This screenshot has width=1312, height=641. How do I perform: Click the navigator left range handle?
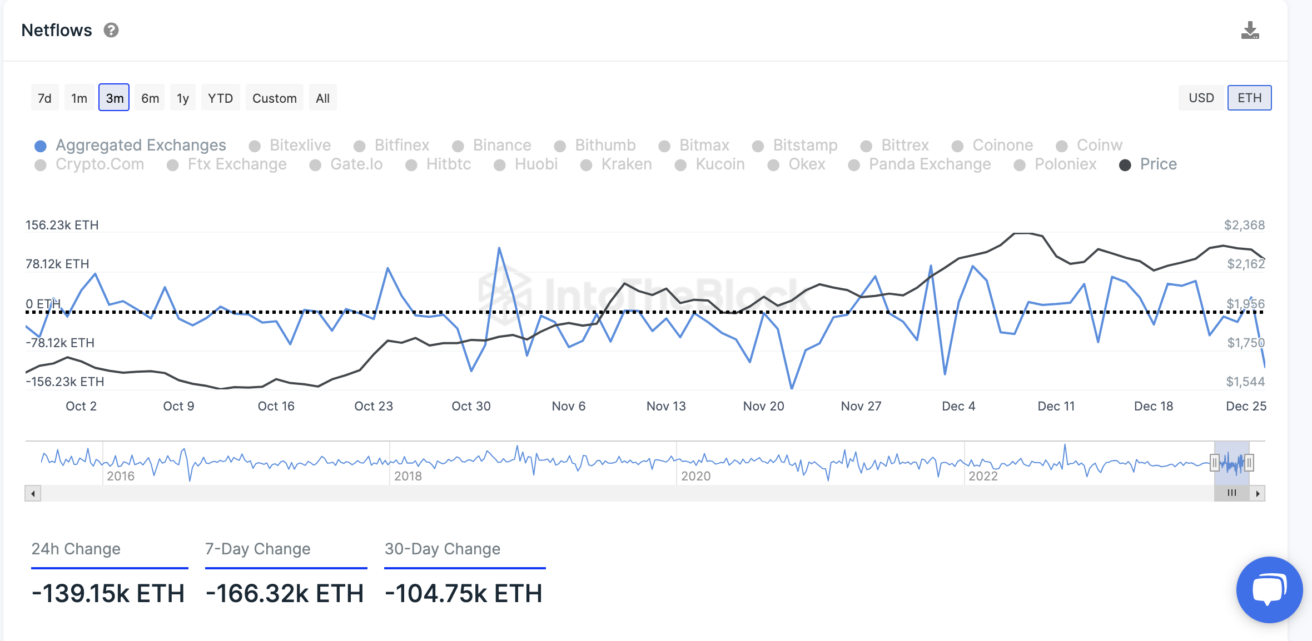coord(1215,462)
